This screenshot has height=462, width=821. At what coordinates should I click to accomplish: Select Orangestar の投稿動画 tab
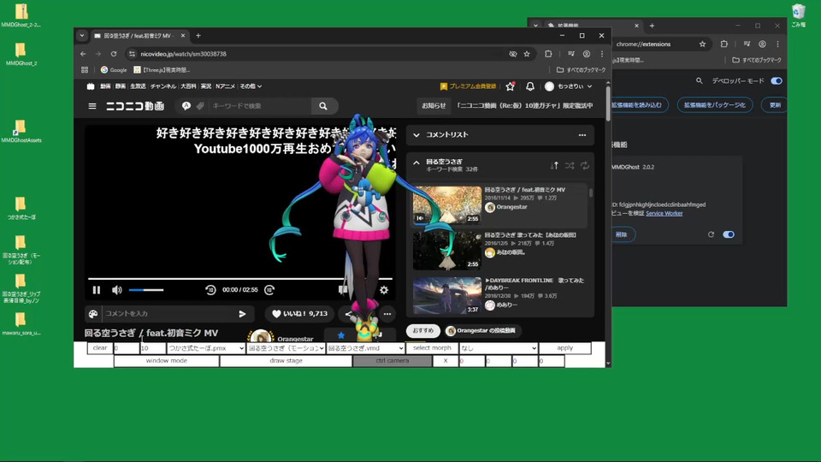[481, 330]
